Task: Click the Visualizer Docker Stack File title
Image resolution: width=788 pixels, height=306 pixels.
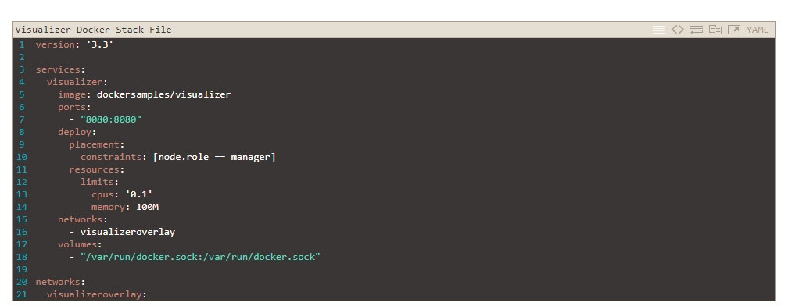Action: [x=94, y=30]
